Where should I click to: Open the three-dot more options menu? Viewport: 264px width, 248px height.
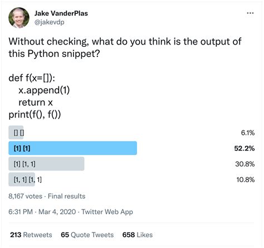(250, 13)
